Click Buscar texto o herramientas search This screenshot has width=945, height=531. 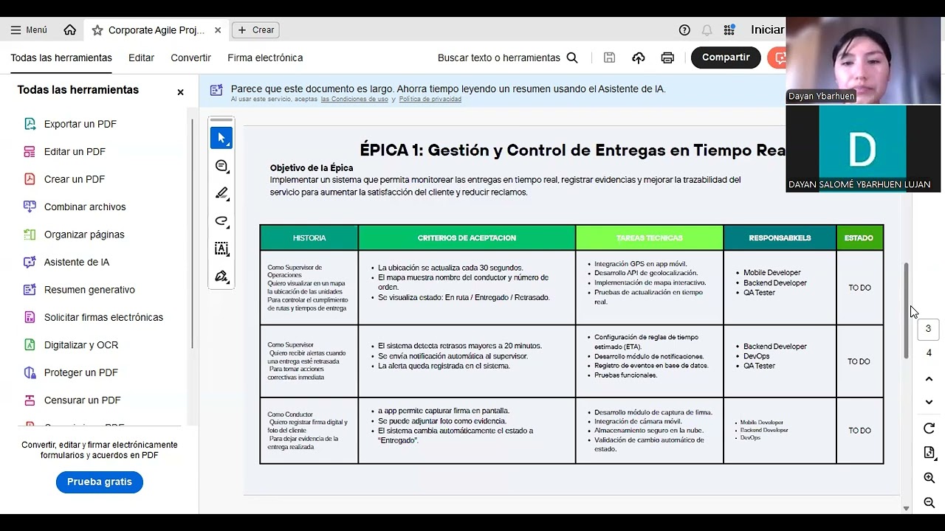[508, 58]
